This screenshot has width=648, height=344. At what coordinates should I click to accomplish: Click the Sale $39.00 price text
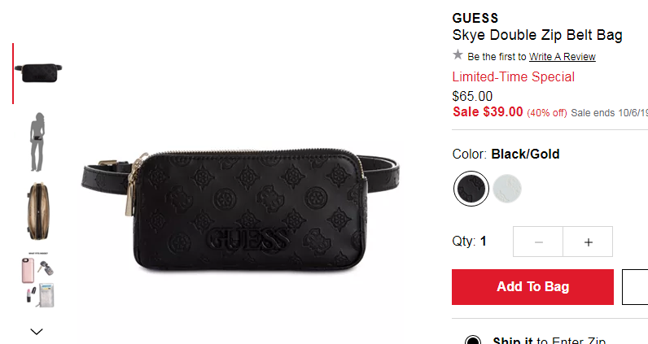(x=488, y=112)
